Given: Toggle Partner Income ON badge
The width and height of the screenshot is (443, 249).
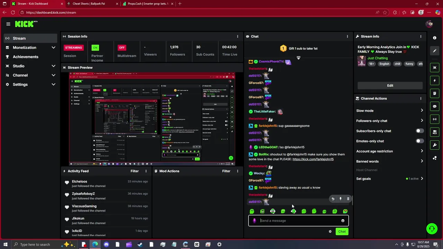Looking at the screenshot, I should pos(95,47).
